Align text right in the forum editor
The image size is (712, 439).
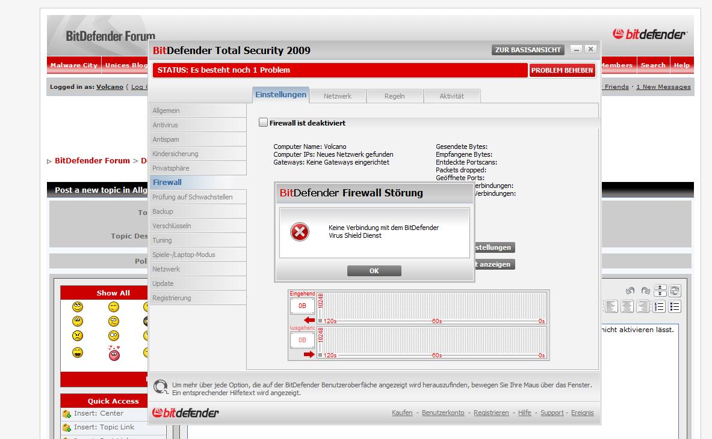[643, 307]
